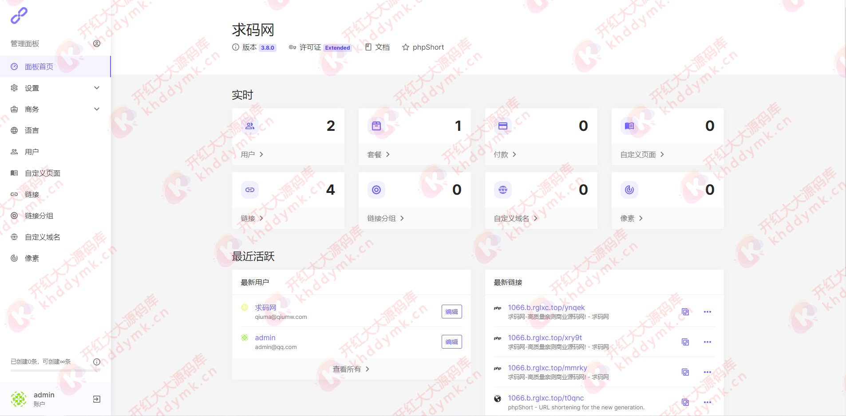
Task: Click the logout icon next to admin
Action: tap(97, 399)
